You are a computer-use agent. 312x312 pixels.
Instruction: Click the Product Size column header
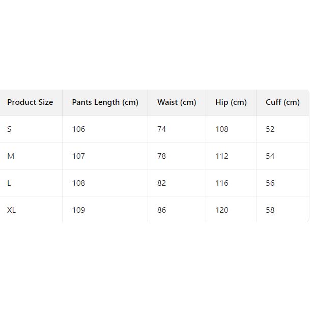click(30, 102)
